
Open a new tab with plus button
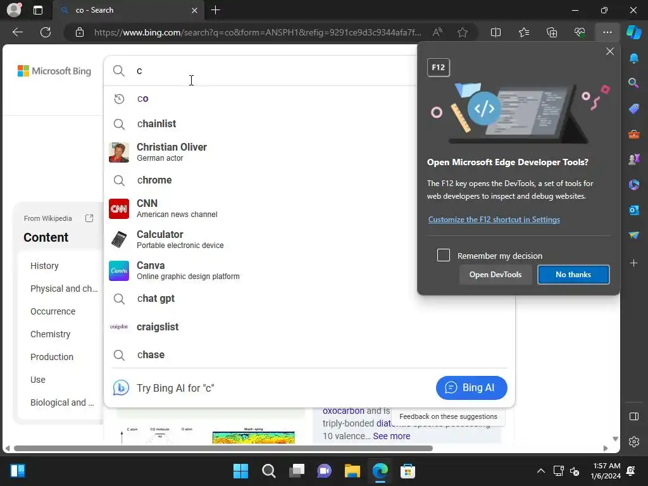pyautogui.click(x=215, y=10)
